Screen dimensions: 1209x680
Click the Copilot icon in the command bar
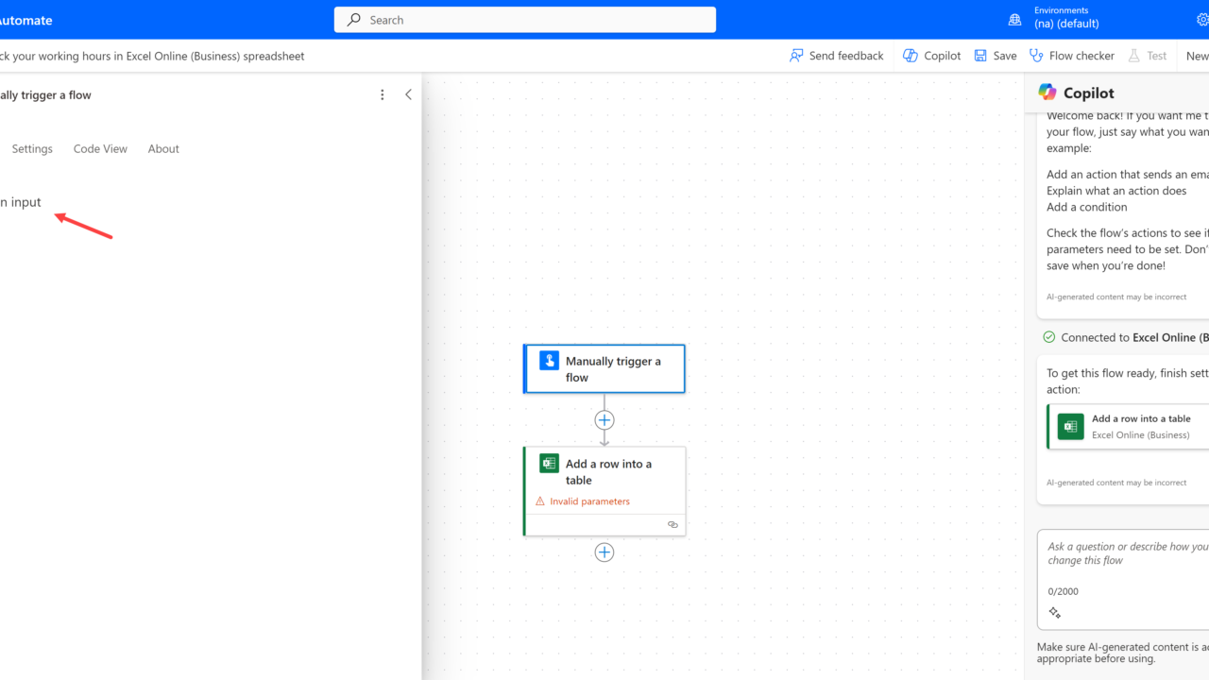pos(911,56)
